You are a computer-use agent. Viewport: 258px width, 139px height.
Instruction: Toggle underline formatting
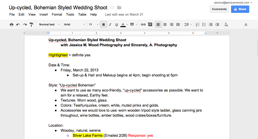point(116,25)
